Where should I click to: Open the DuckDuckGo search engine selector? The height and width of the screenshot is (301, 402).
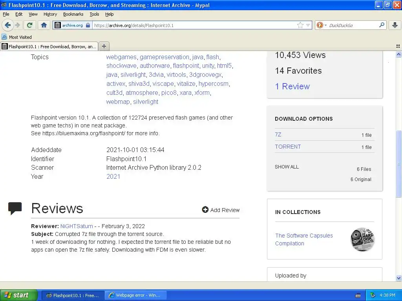[321, 25]
